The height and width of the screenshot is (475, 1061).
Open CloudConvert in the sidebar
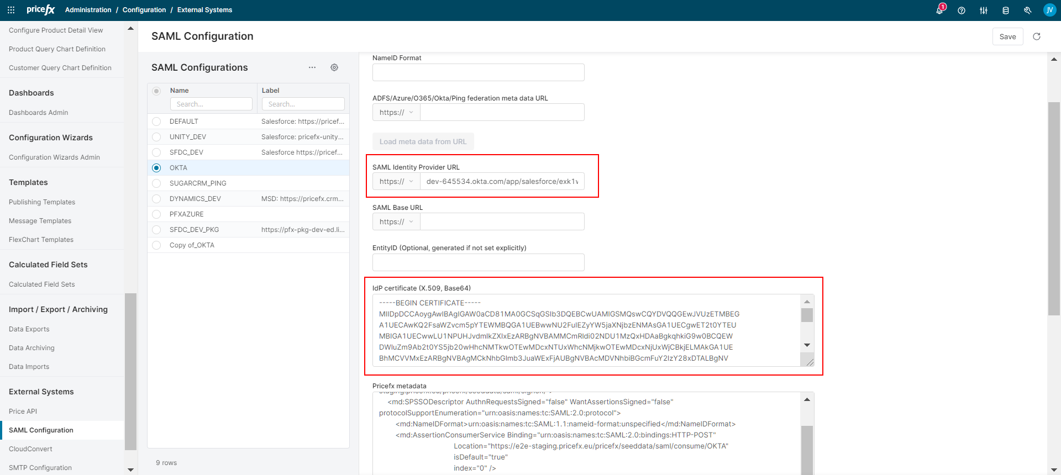[30, 449]
